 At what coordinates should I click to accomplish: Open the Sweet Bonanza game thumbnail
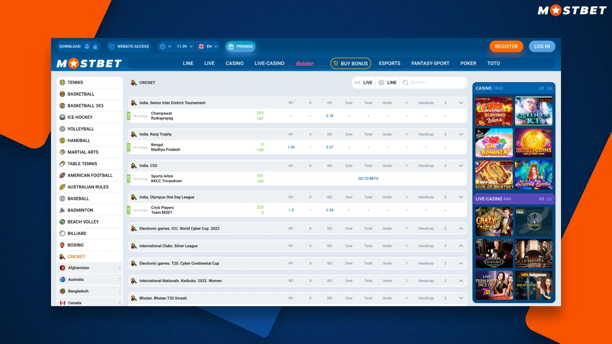[x=494, y=143]
